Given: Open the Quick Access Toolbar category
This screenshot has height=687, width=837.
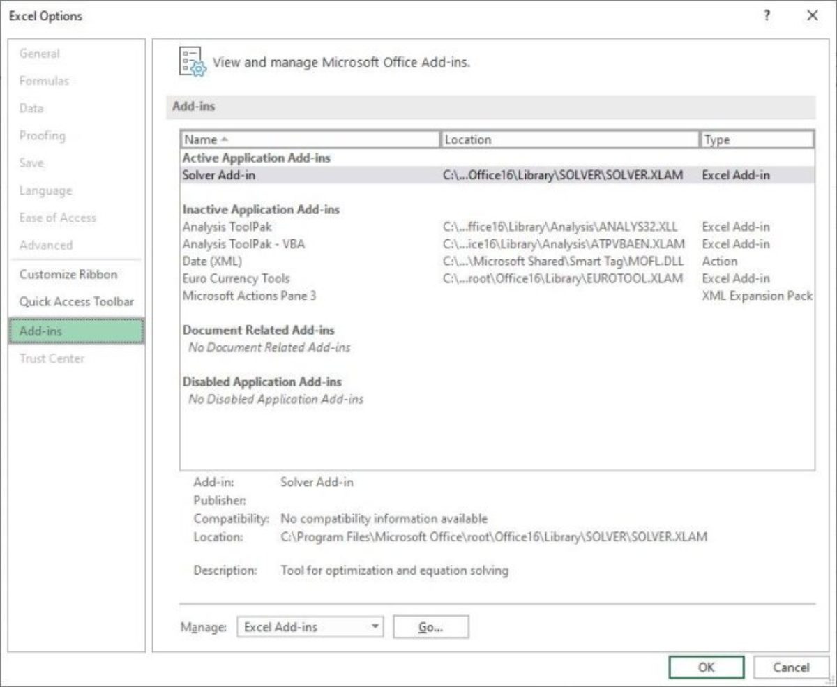Looking at the screenshot, I should [x=77, y=301].
